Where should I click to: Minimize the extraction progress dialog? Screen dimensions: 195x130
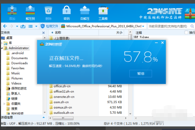(x=156, y=43)
